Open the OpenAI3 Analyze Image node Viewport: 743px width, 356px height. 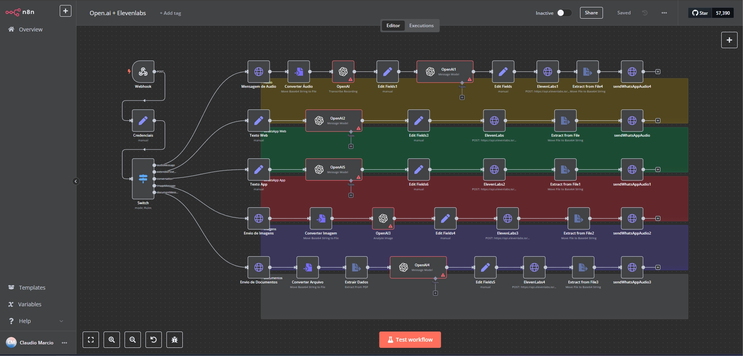(383, 218)
